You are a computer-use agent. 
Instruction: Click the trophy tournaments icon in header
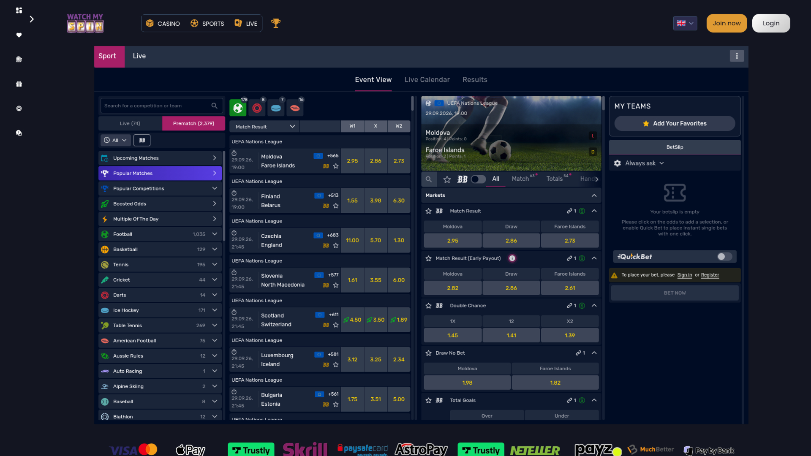point(276,23)
